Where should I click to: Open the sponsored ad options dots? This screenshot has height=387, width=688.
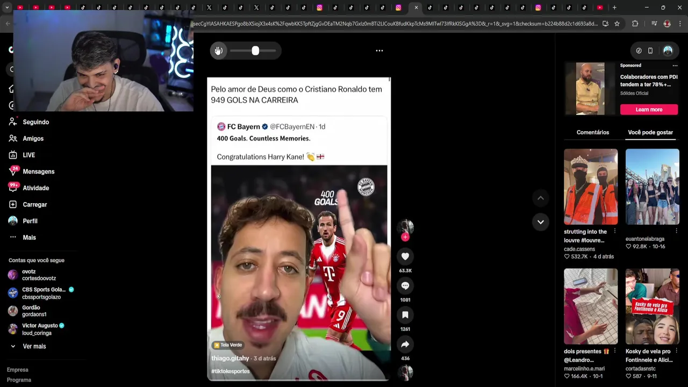[x=675, y=66]
